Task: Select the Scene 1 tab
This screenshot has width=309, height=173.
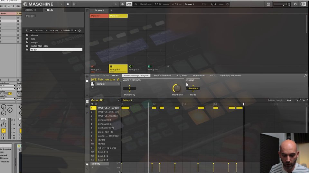Action: coord(99,10)
